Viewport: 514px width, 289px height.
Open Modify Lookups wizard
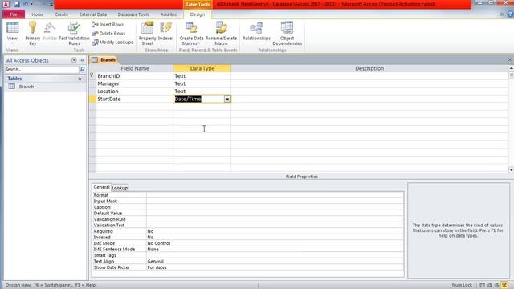112,43
